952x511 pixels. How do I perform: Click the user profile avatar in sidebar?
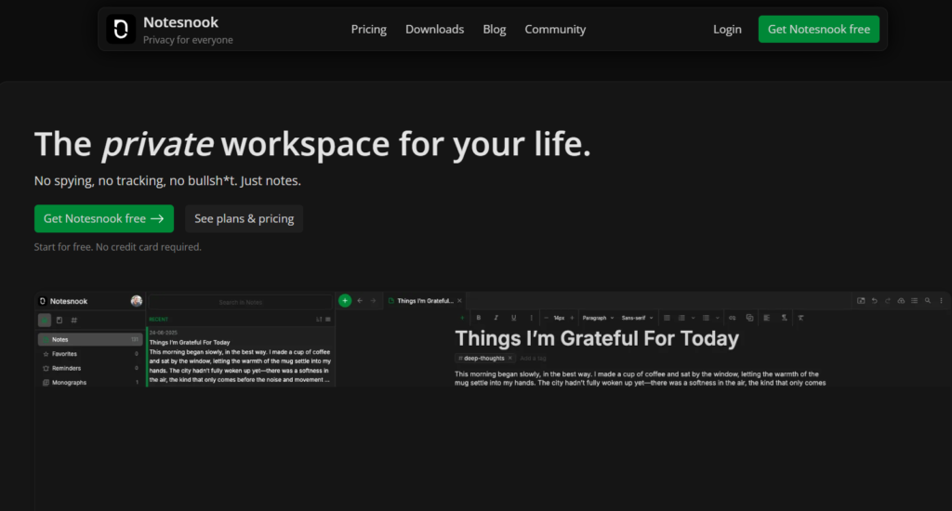[137, 301]
